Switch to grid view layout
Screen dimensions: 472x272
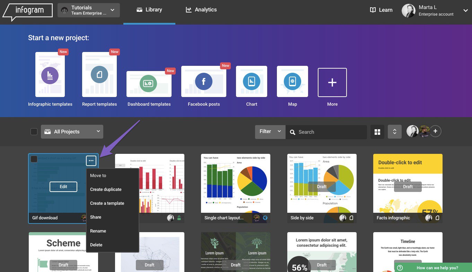pos(377,132)
